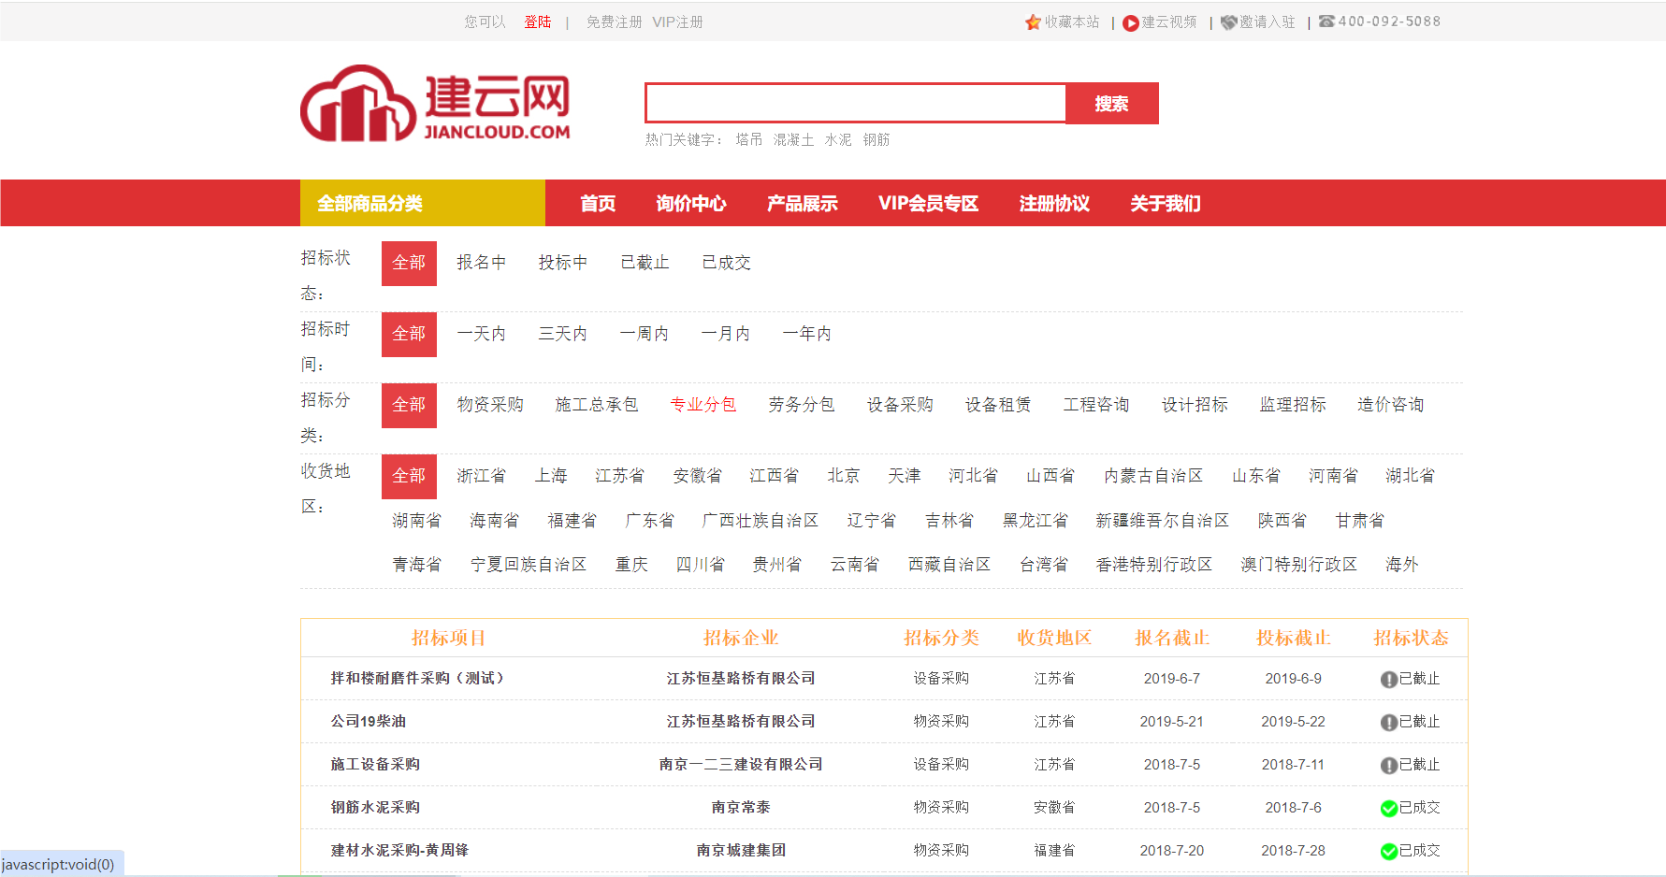This screenshot has width=1666, height=877.
Task: Click company 南京常泰
Action: click(x=741, y=808)
